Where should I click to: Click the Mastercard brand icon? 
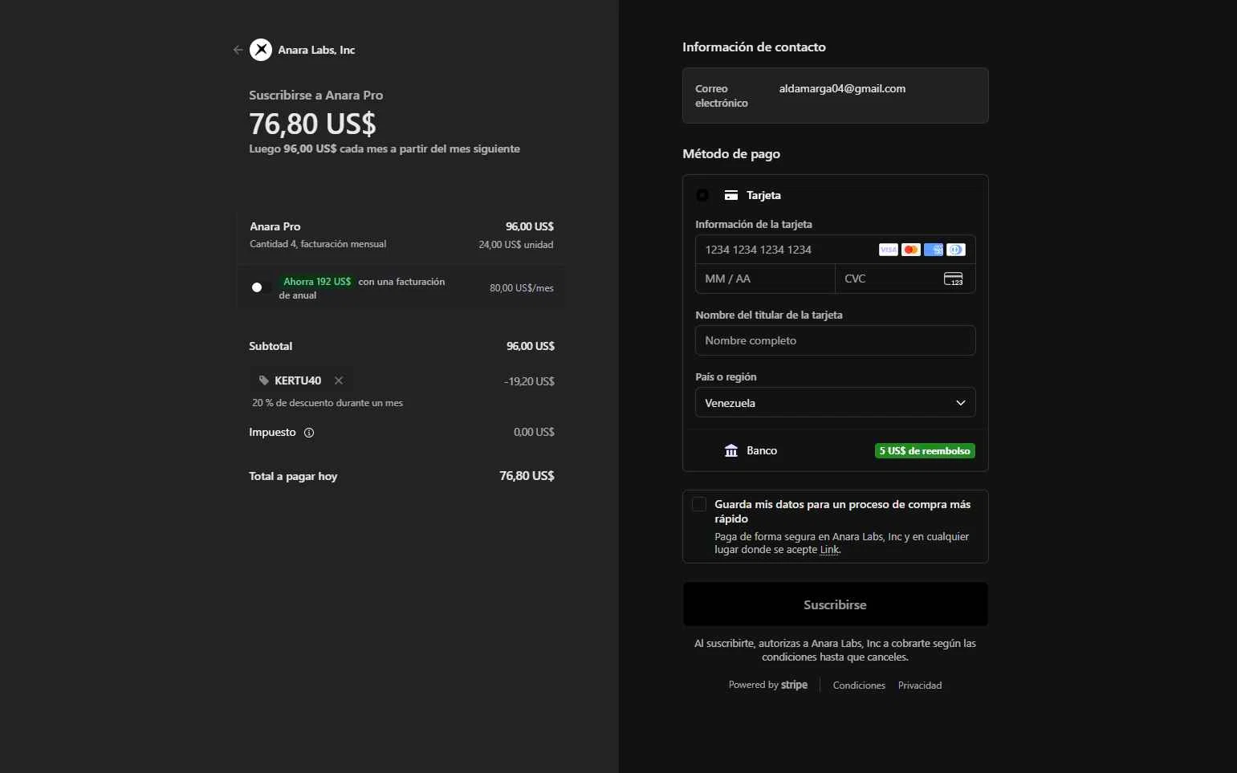[x=910, y=250]
